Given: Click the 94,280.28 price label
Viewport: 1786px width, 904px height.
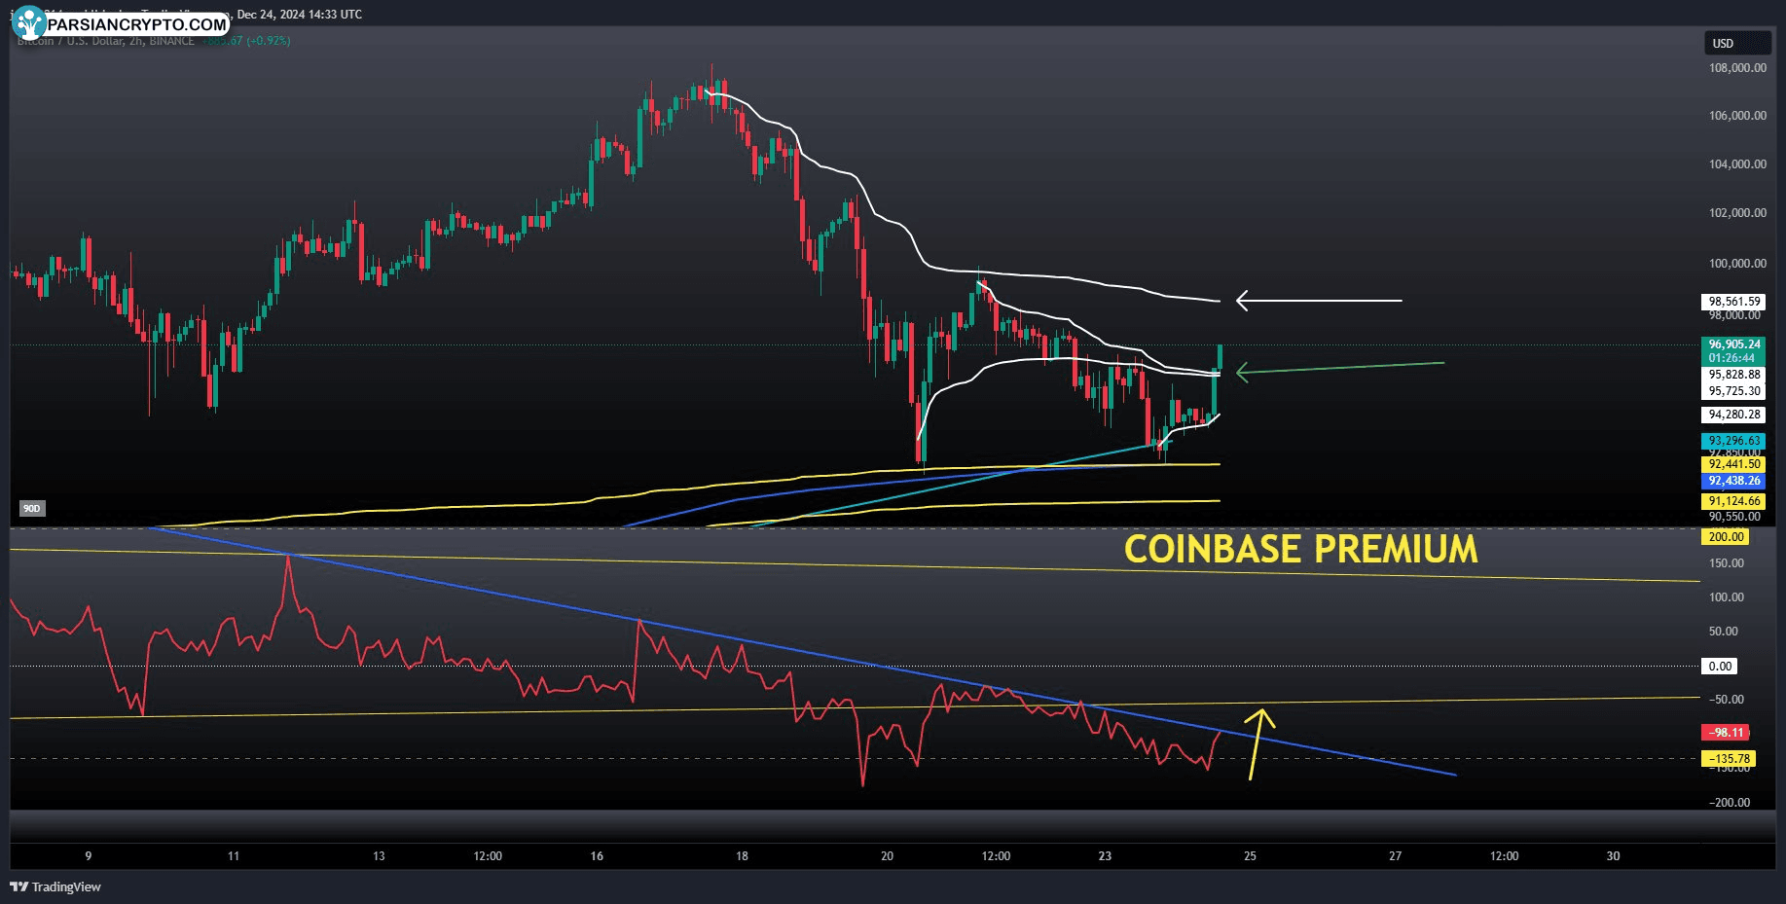Looking at the screenshot, I should (x=1733, y=415).
